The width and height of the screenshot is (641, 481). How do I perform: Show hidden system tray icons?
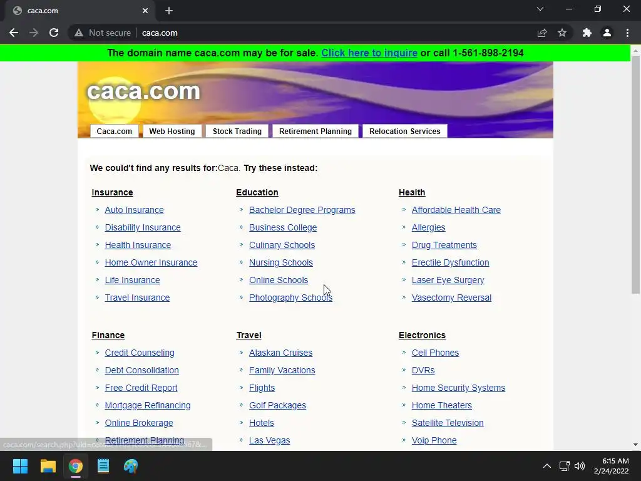click(546, 466)
